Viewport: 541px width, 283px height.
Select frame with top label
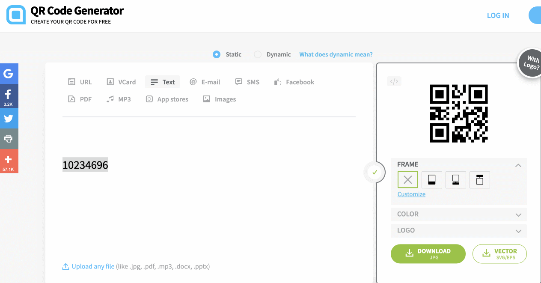click(480, 180)
